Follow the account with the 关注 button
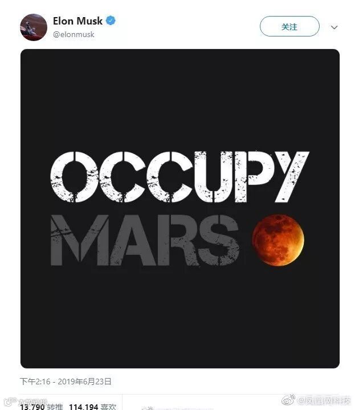 (289, 26)
